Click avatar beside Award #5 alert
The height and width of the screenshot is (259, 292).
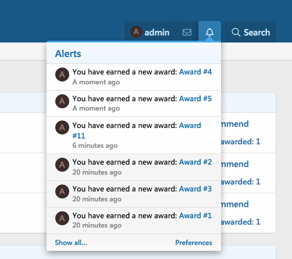pos(62,101)
